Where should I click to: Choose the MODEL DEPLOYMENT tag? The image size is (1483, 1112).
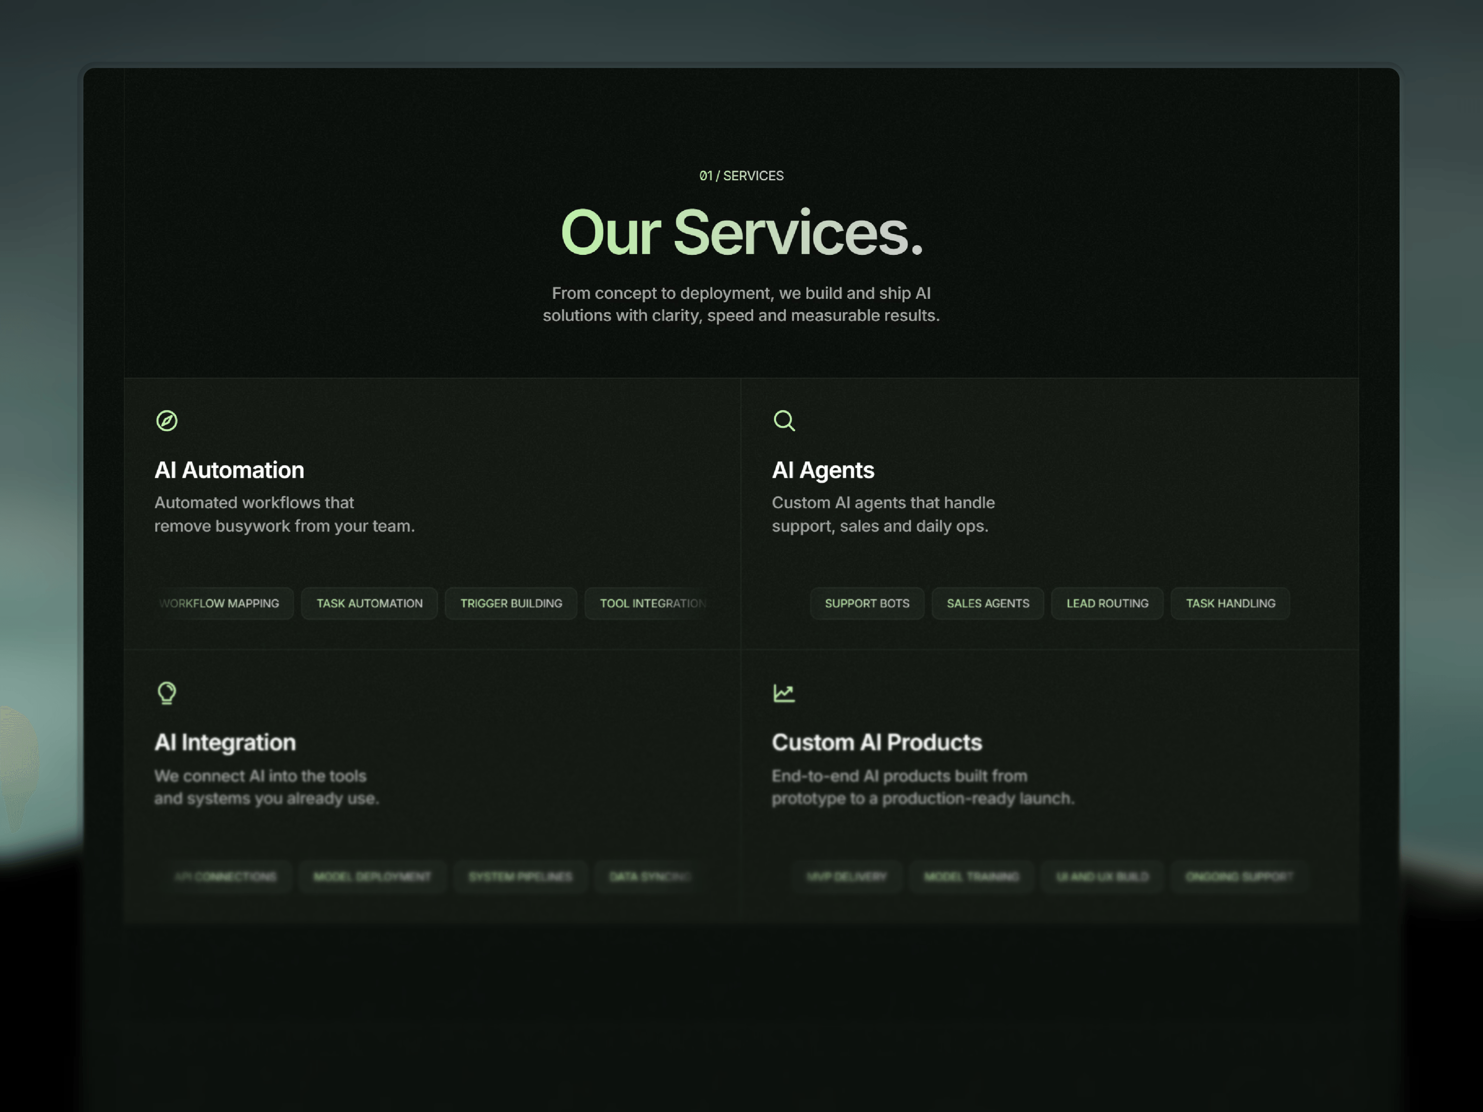click(x=372, y=877)
